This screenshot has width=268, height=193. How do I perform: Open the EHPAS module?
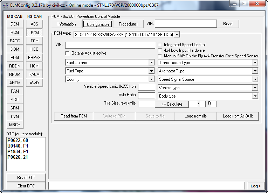pos(34,57)
